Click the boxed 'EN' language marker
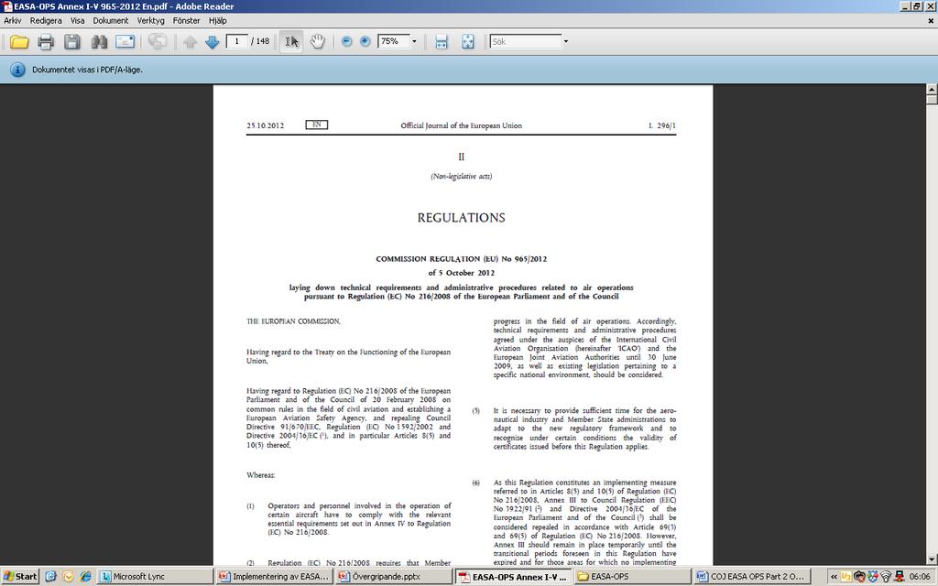This screenshot has width=938, height=586. point(316,125)
